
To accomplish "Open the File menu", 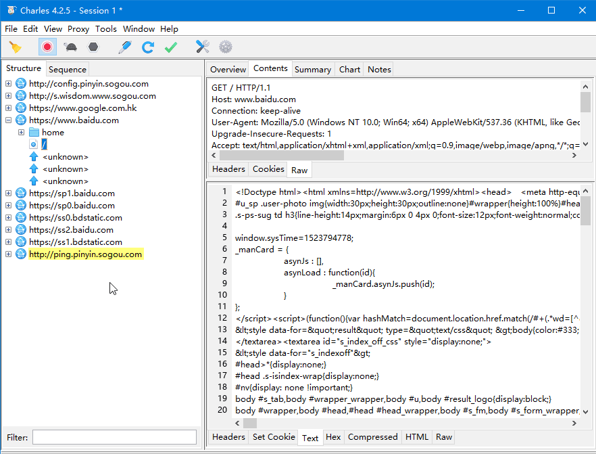I will tap(11, 29).
